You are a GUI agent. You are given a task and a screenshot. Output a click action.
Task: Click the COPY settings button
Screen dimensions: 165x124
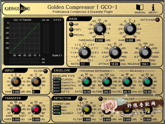71,29
